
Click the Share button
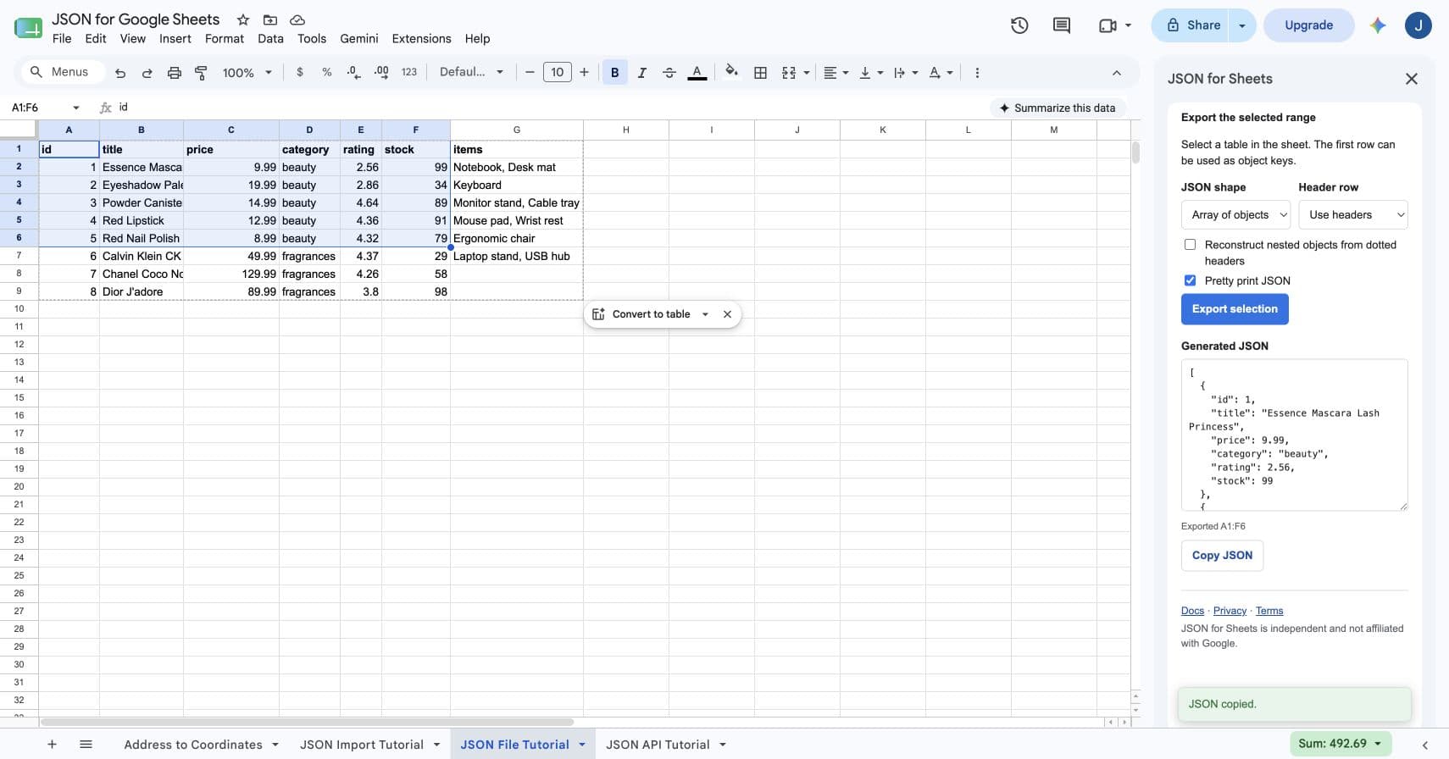1192,25
